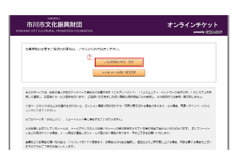The image size is (238, 165).
Task: Click the paragraph beginning 本会員サービスは
Action: 119,94
